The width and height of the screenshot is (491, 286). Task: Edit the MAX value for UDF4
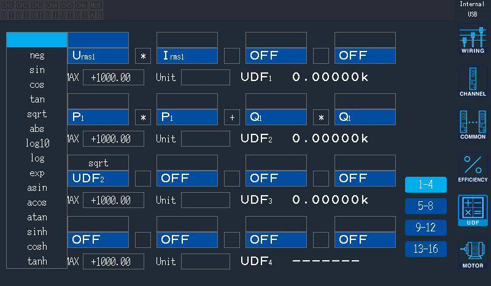pyautogui.click(x=113, y=261)
